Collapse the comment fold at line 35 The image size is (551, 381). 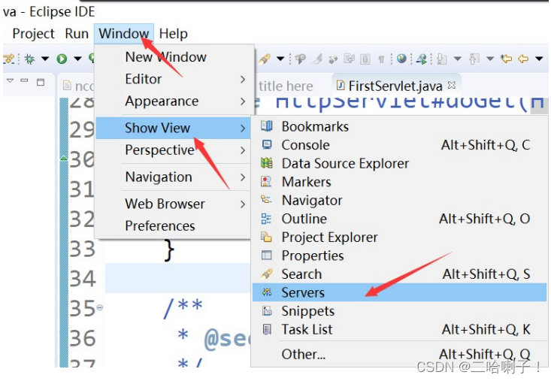coord(100,307)
